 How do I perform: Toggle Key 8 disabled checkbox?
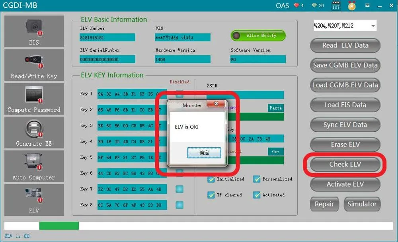[179, 205]
